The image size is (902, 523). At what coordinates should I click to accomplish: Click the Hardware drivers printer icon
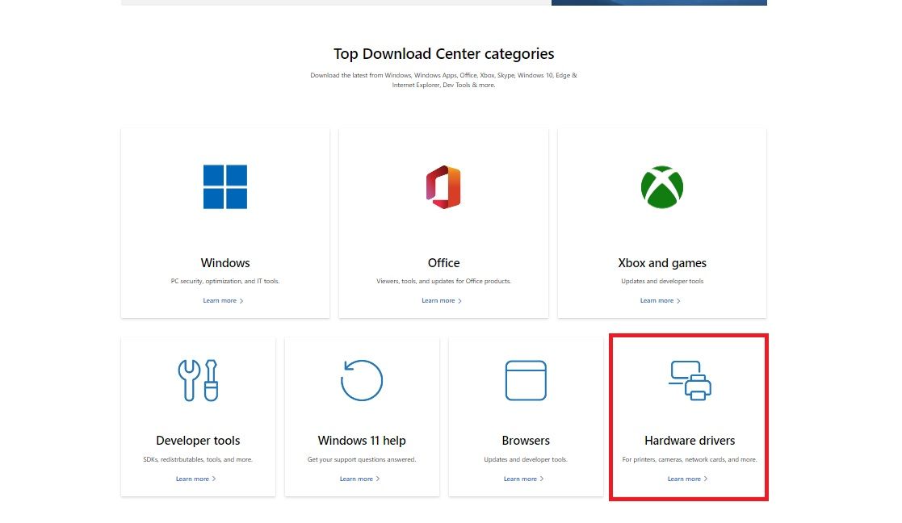pos(690,380)
